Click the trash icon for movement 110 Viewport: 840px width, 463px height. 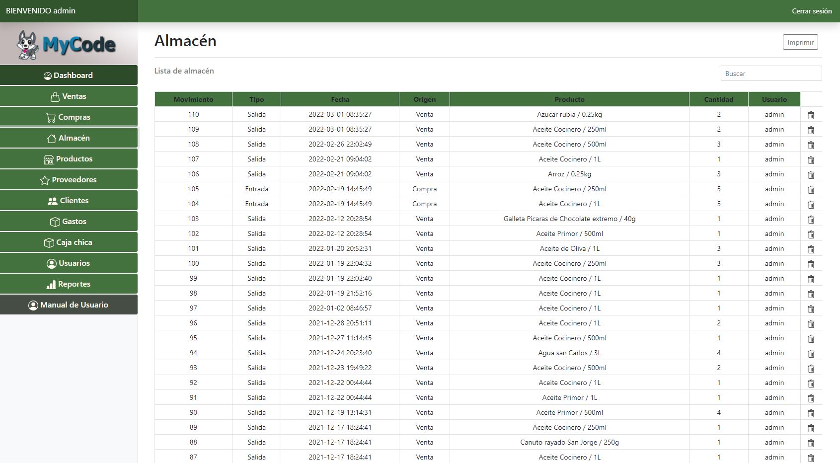[811, 115]
